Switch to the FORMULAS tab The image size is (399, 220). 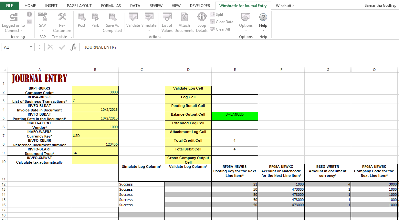point(111,5)
